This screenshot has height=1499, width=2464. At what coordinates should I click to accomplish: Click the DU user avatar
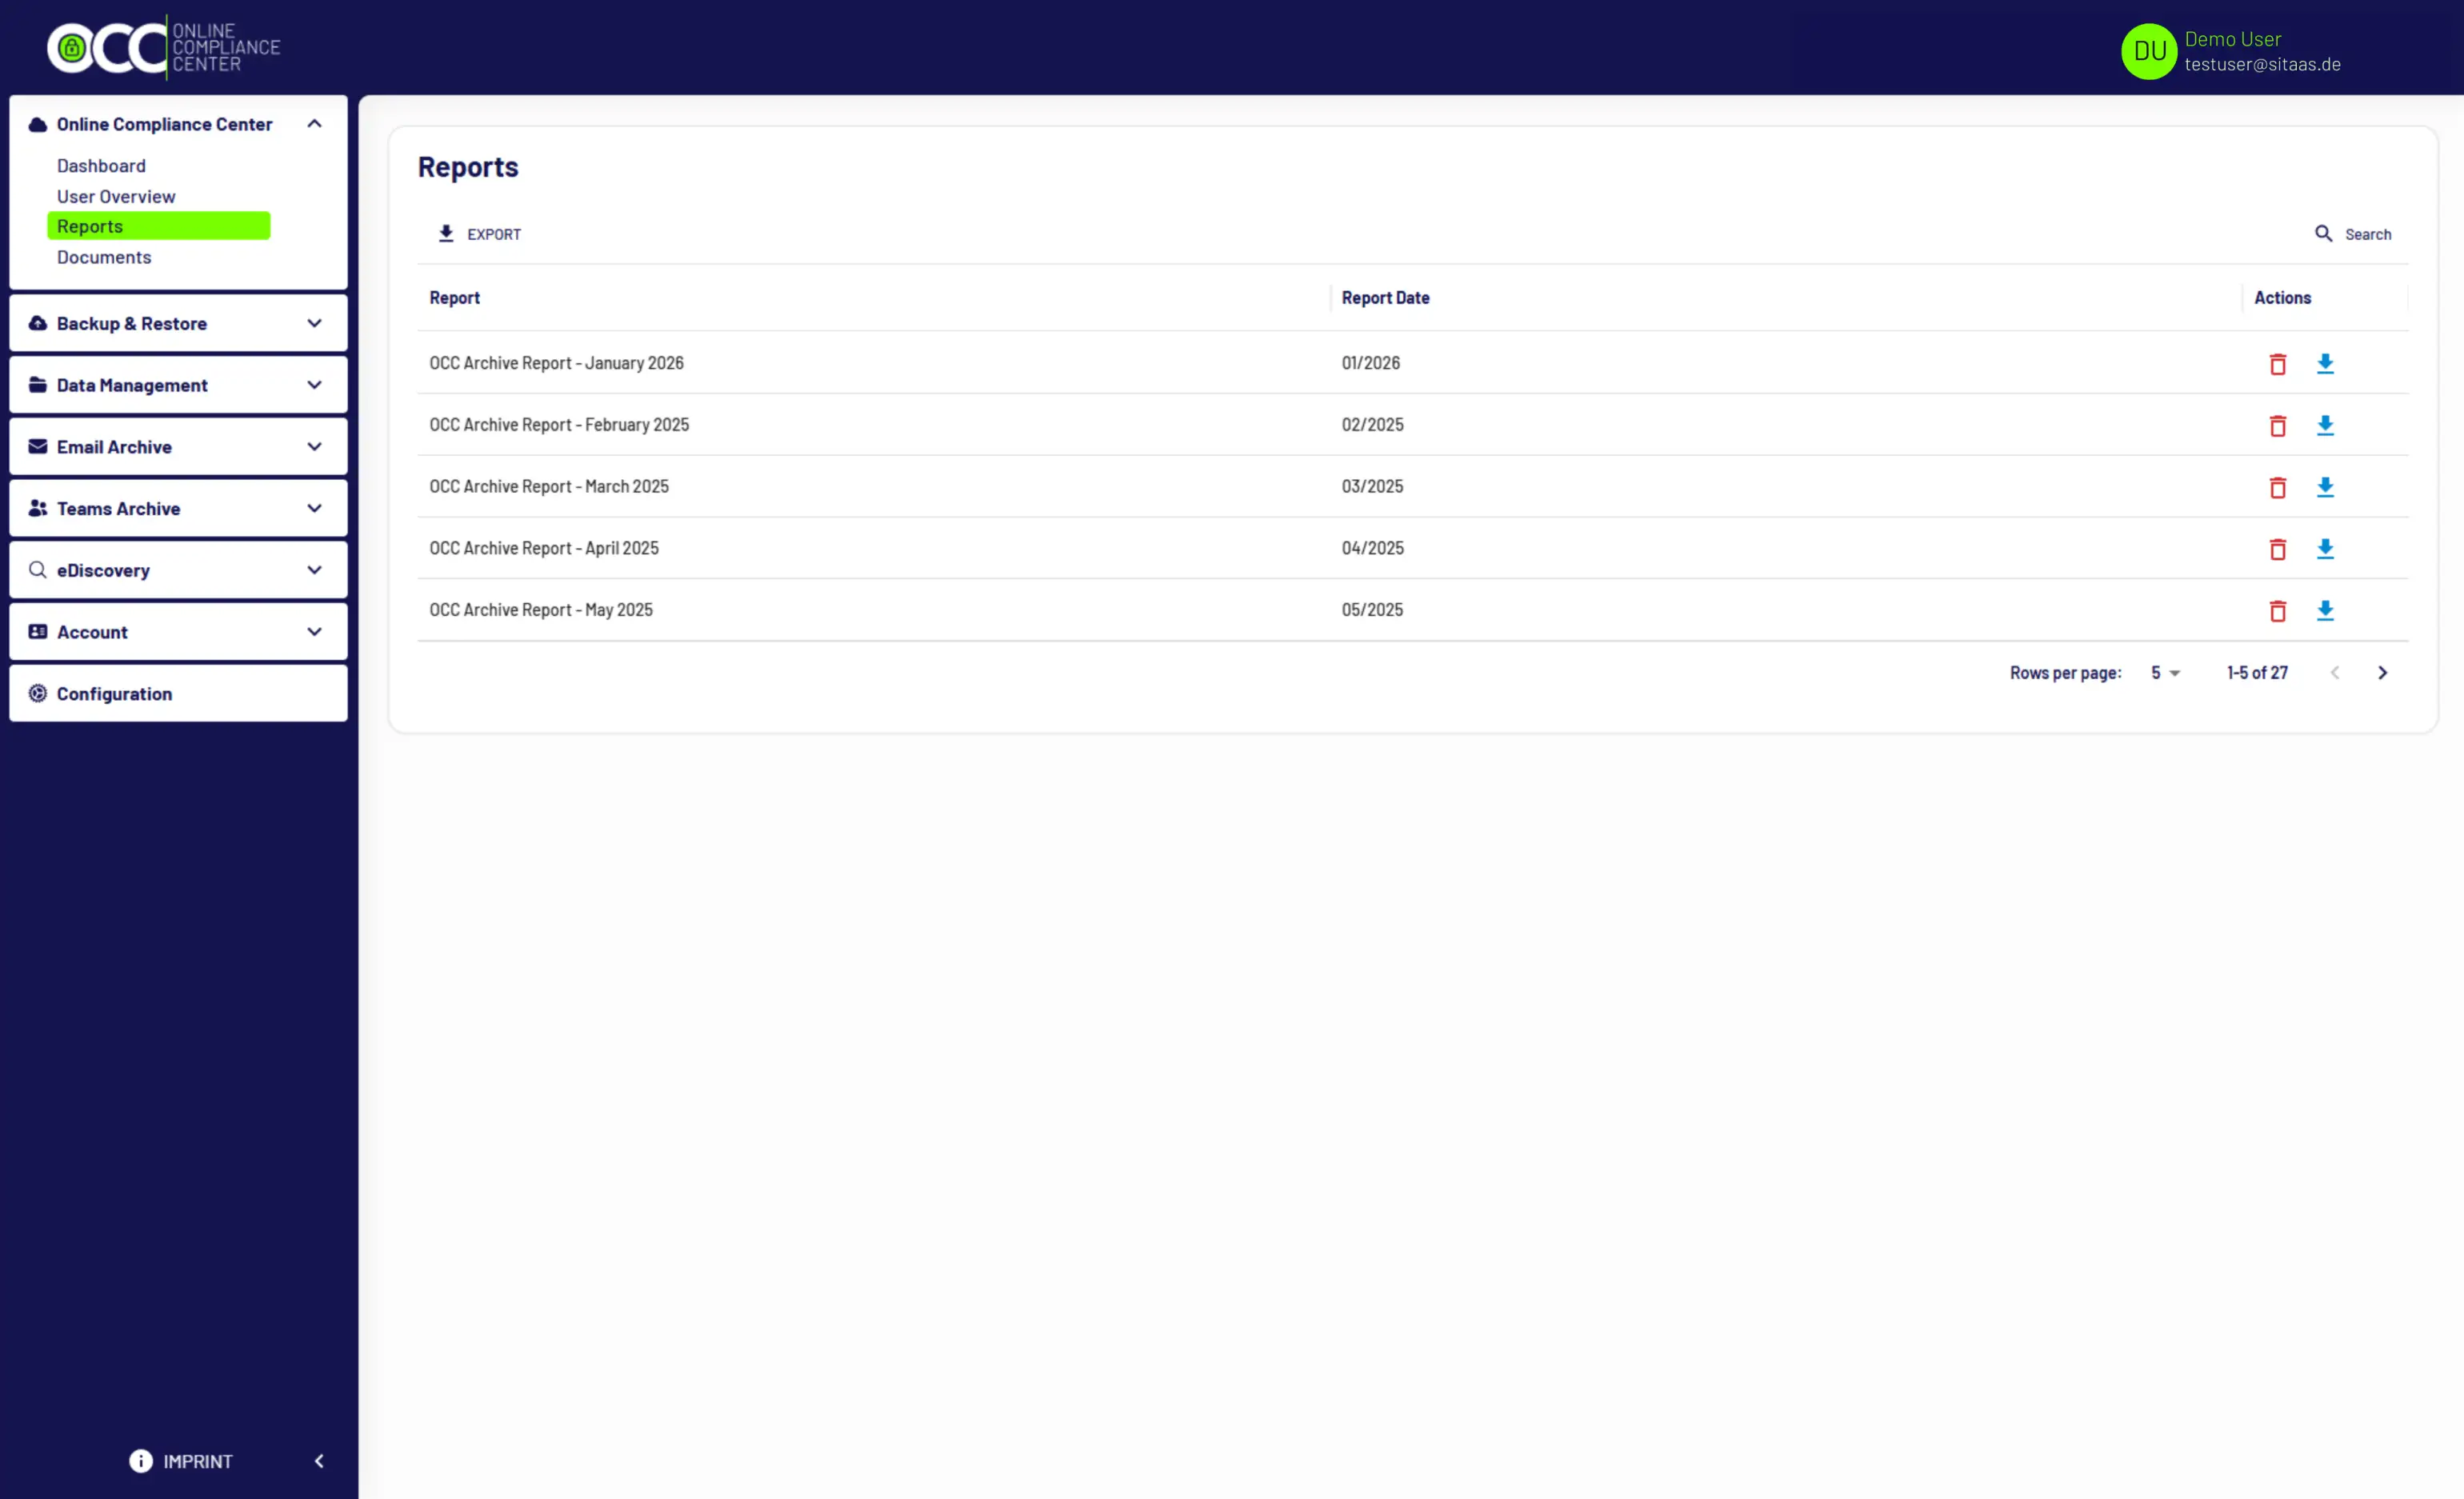(2148, 51)
